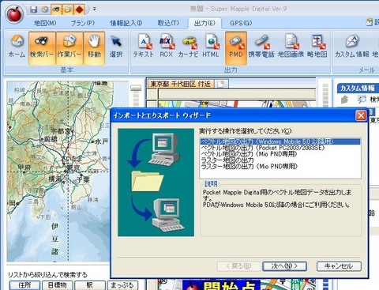This screenshot has height=290, width=379.
Task: Click the 携帯電話 mobile phone output icon
Action: 261,47
